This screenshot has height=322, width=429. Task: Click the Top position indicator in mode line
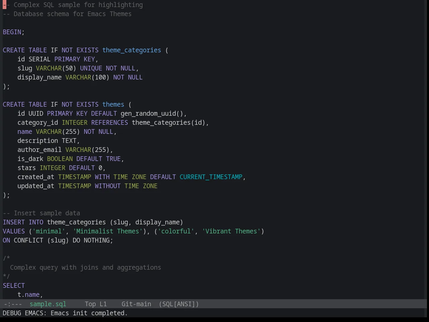coord(90,304)
